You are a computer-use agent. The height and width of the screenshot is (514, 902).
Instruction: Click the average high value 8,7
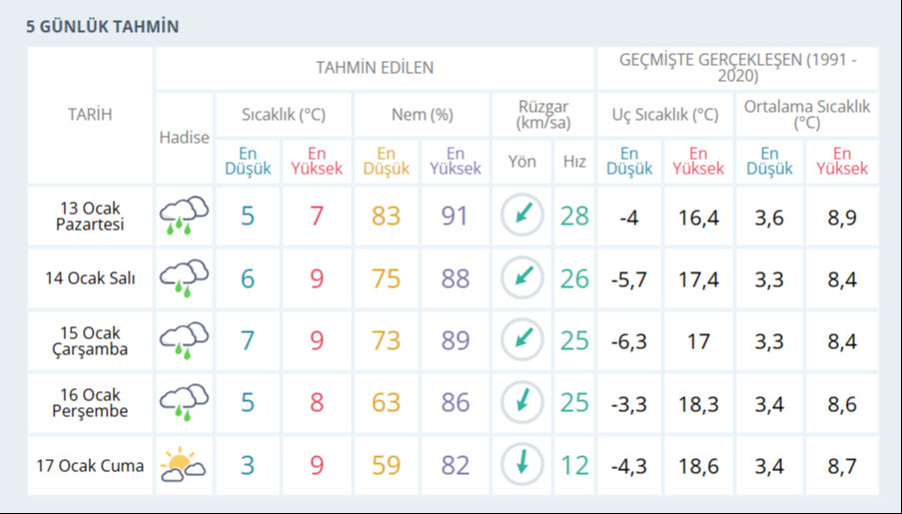pos(842,466)
